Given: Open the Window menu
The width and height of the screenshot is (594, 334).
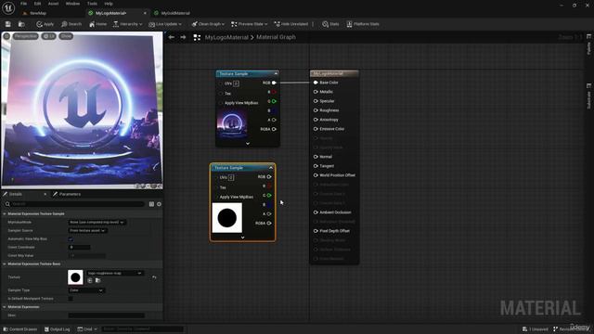Looking at the screenshot, I should (72, 4).
